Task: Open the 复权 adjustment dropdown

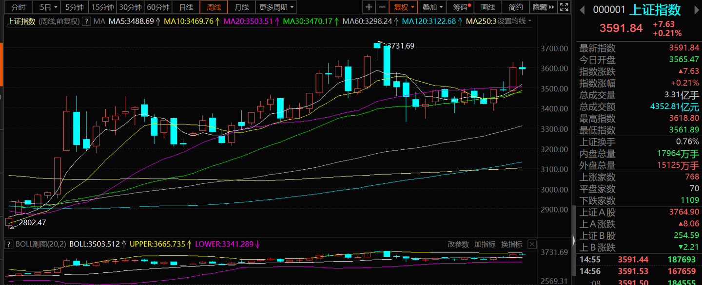Action: pos(404,7)
